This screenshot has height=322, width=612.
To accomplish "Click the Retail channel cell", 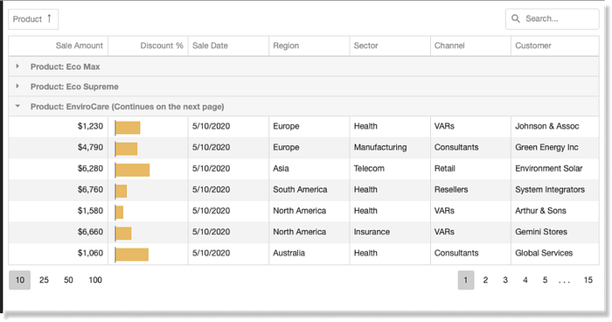I will click(x=470, y=168).
